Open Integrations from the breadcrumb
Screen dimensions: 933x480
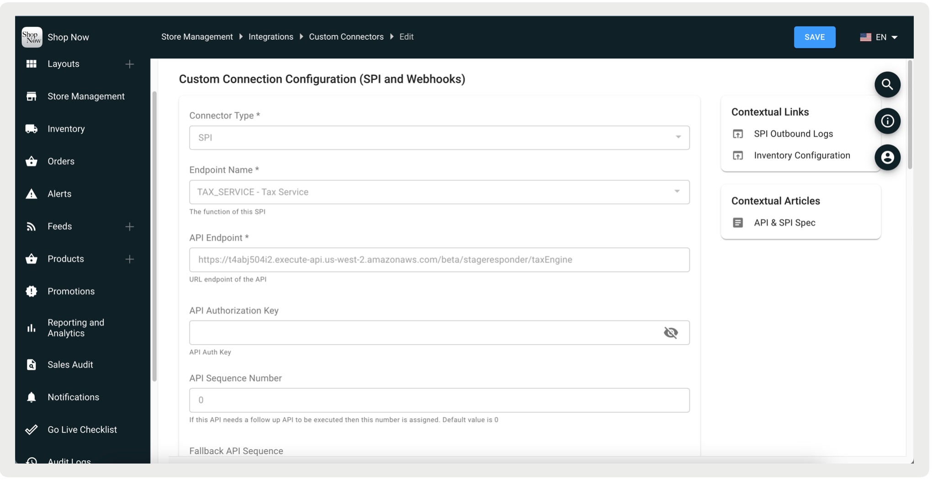point(270,37)
